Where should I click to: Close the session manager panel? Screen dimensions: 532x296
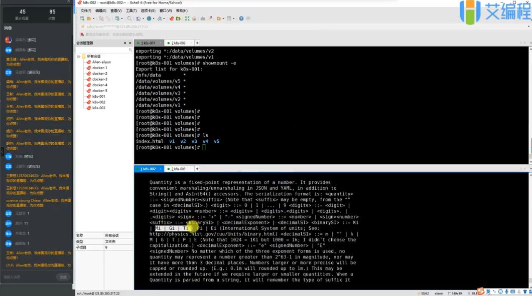pos(130,43)
